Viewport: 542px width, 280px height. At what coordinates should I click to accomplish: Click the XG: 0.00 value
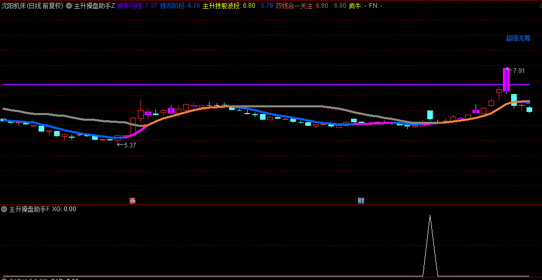coord(64,209)
